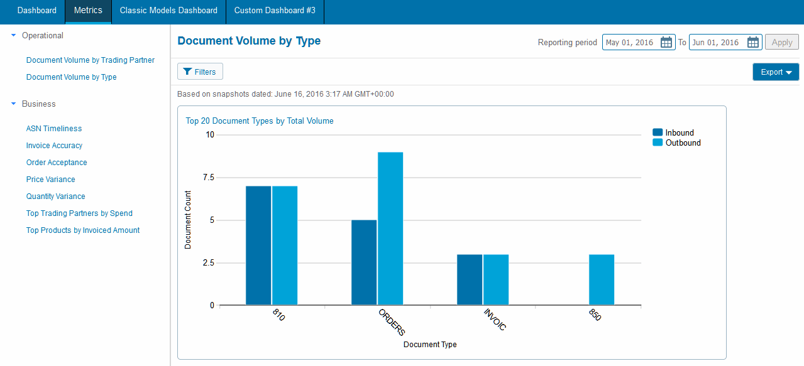The height and width of the screenshot is (366, 804).
Task: Open the ASN Timeliness metric
Action: [x=54, y=129]
